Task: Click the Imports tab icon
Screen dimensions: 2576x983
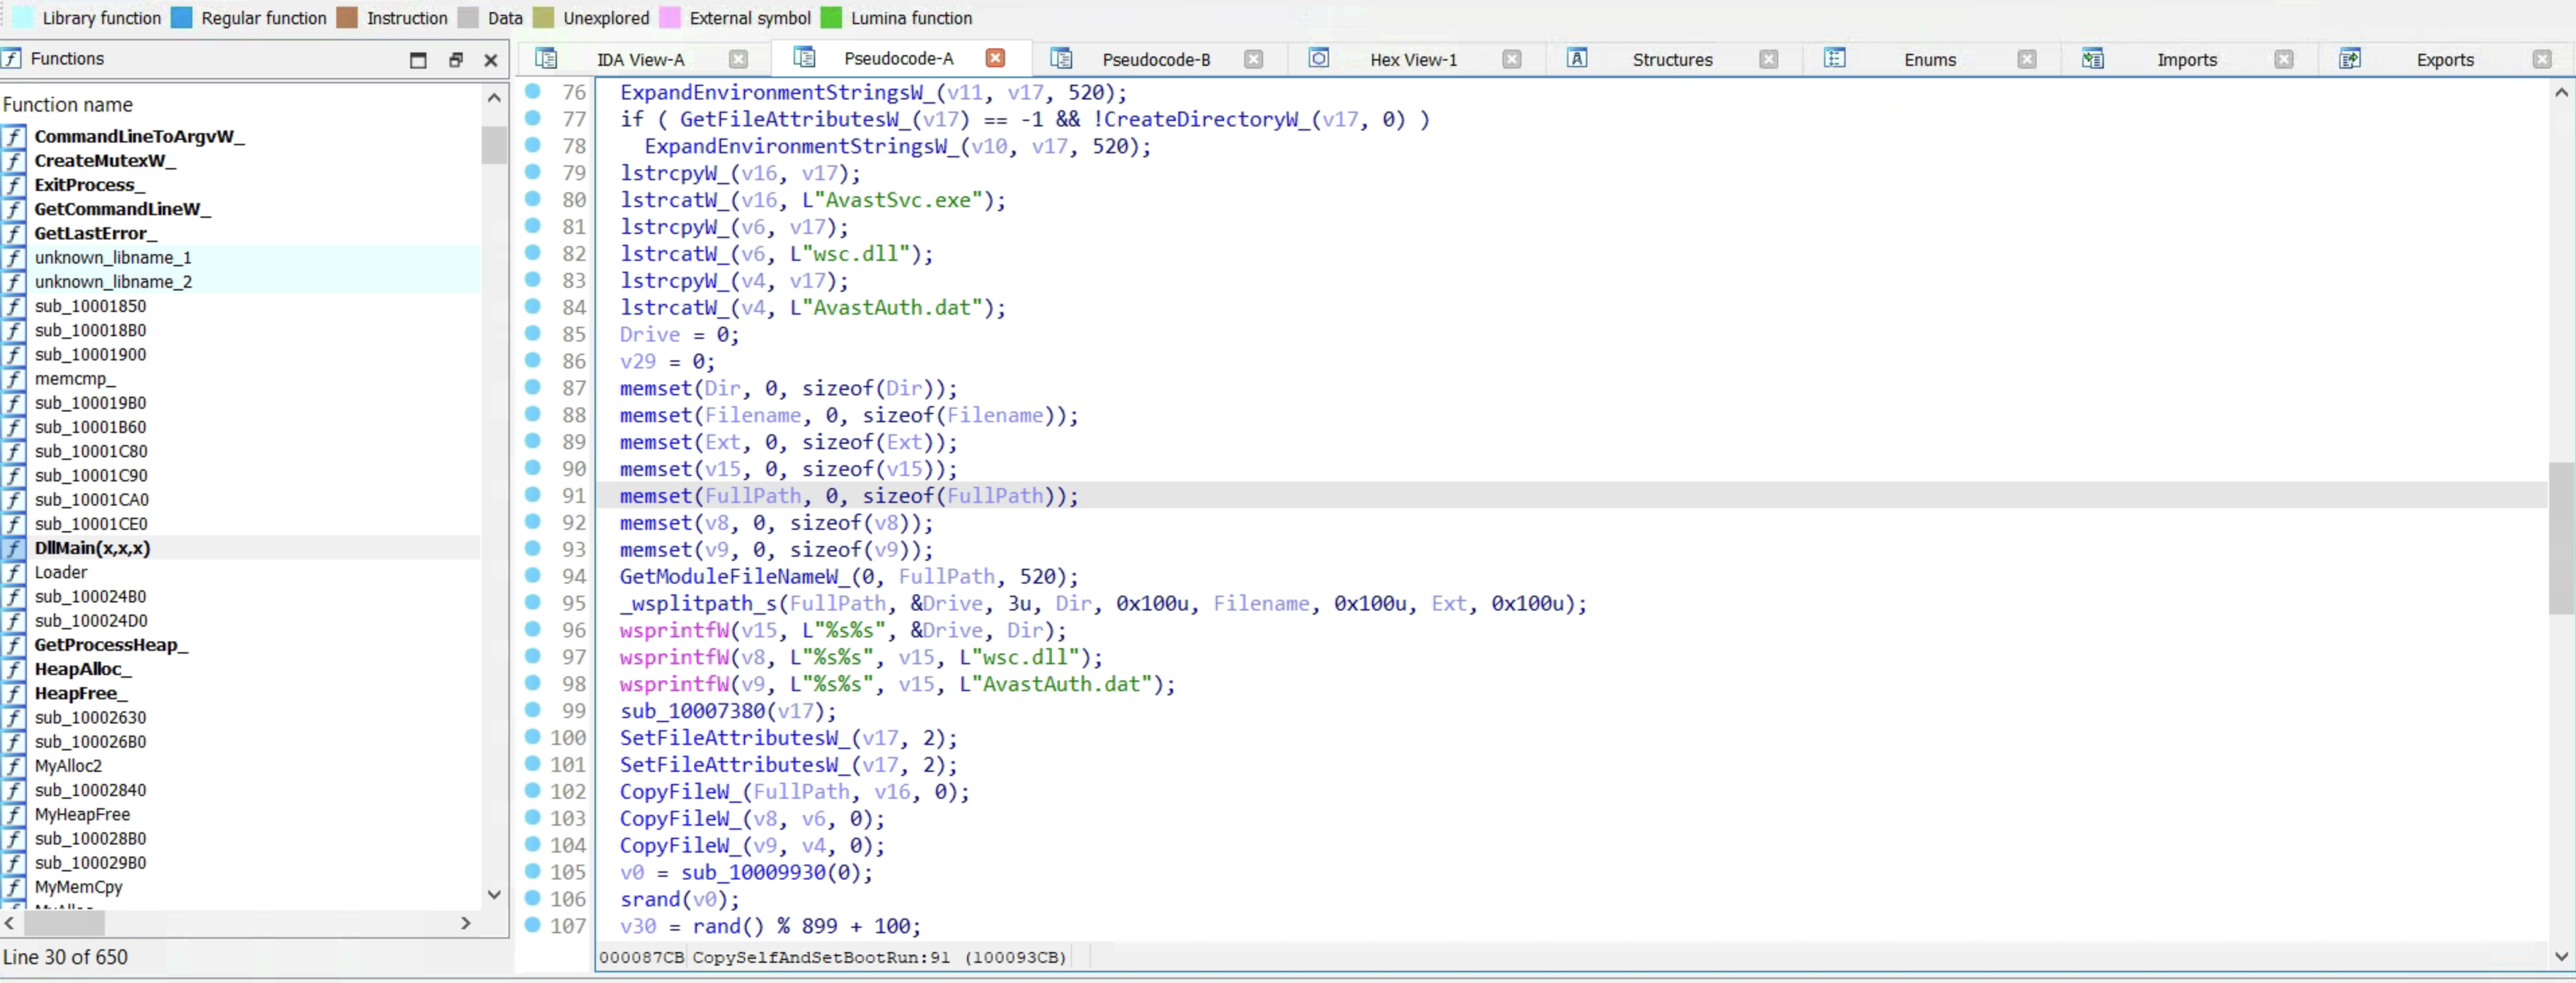Action: [2093, 59]
